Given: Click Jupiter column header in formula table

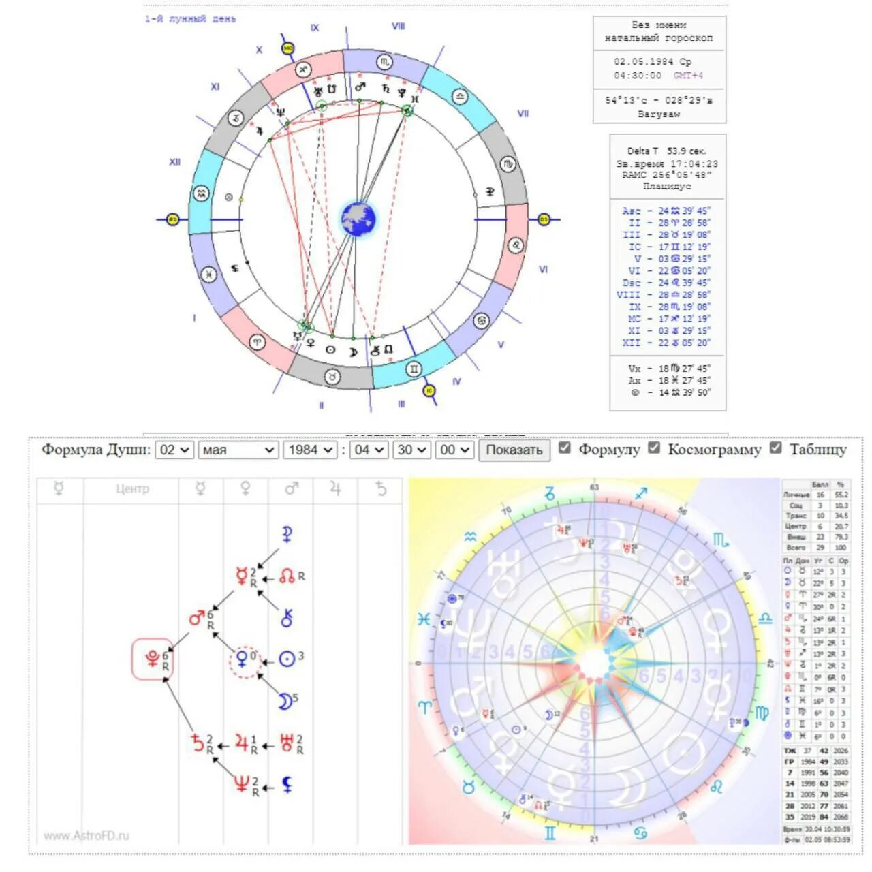Looking at the screenshot, I should (x=334, y=488).
